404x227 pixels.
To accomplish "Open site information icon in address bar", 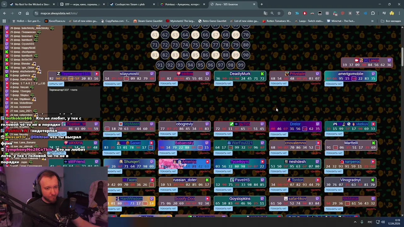I will click(x=37, y=13).
